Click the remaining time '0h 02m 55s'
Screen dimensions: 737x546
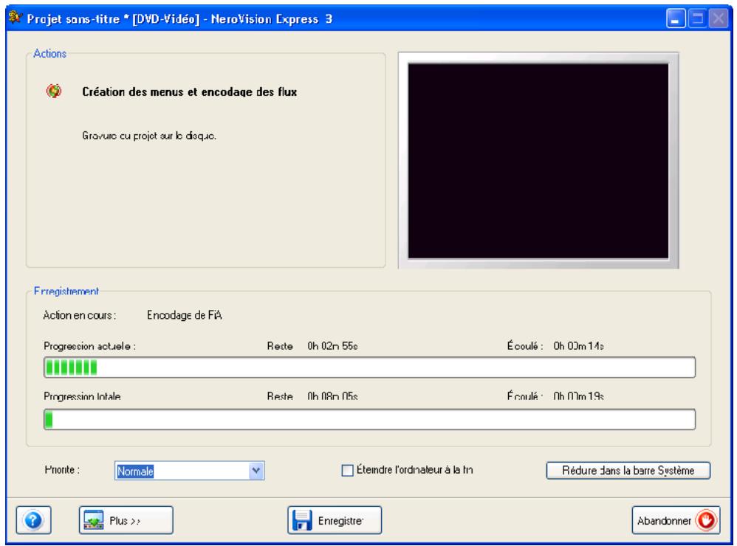(332, 346)
